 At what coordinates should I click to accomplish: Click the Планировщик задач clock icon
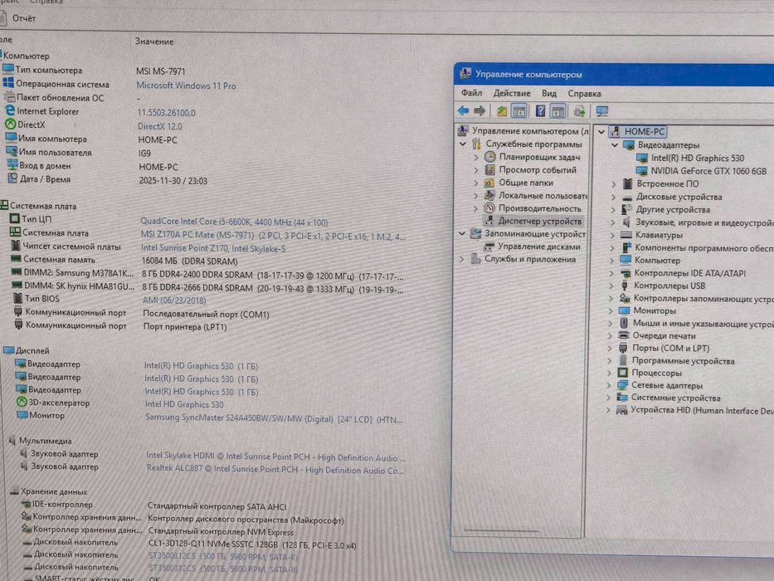[x=489, y=157]
